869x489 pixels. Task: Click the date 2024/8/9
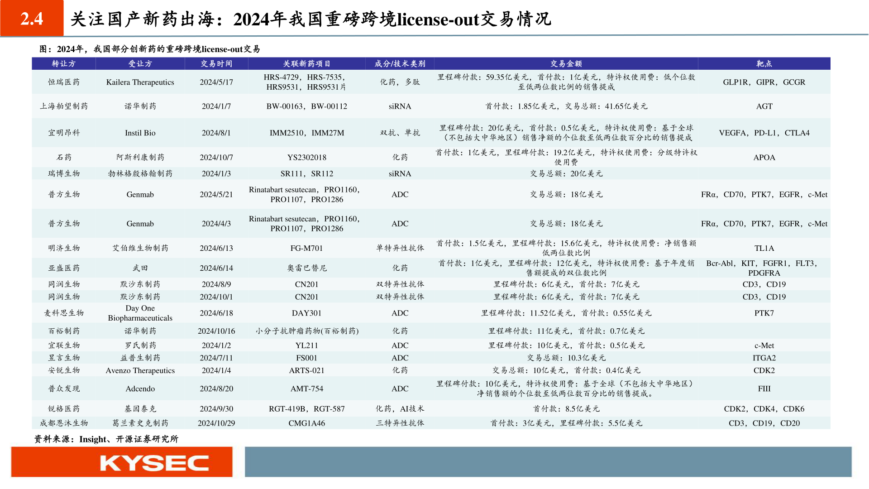click(x=216, y=284)
